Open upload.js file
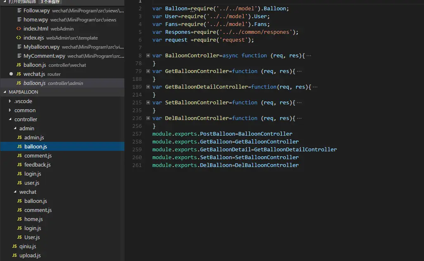 62,255
